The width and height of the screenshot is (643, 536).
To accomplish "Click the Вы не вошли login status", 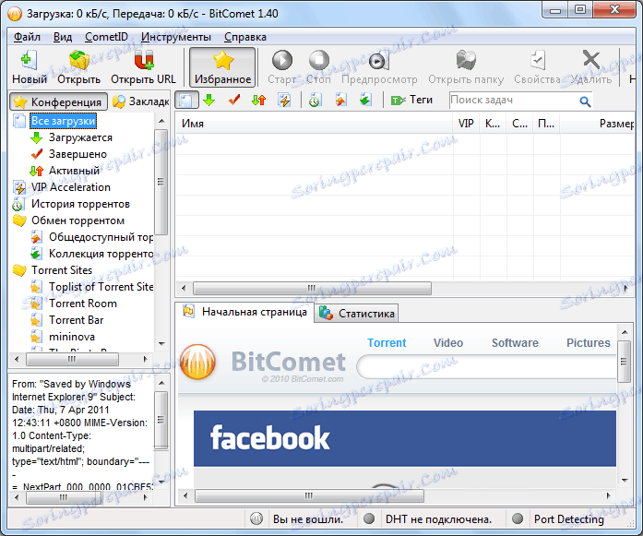I will (x=308, y=519).
